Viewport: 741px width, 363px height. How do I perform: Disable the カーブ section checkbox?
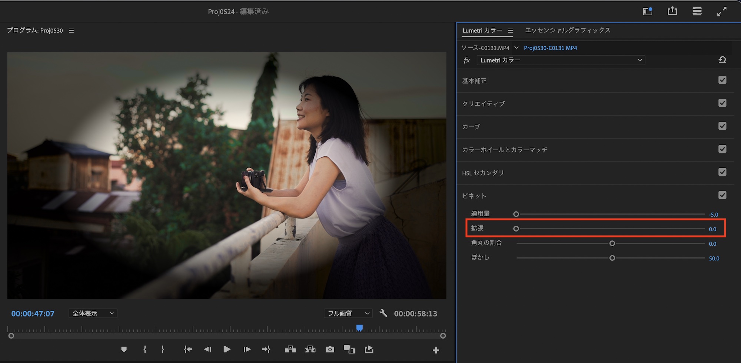click(x=722, y=126)
